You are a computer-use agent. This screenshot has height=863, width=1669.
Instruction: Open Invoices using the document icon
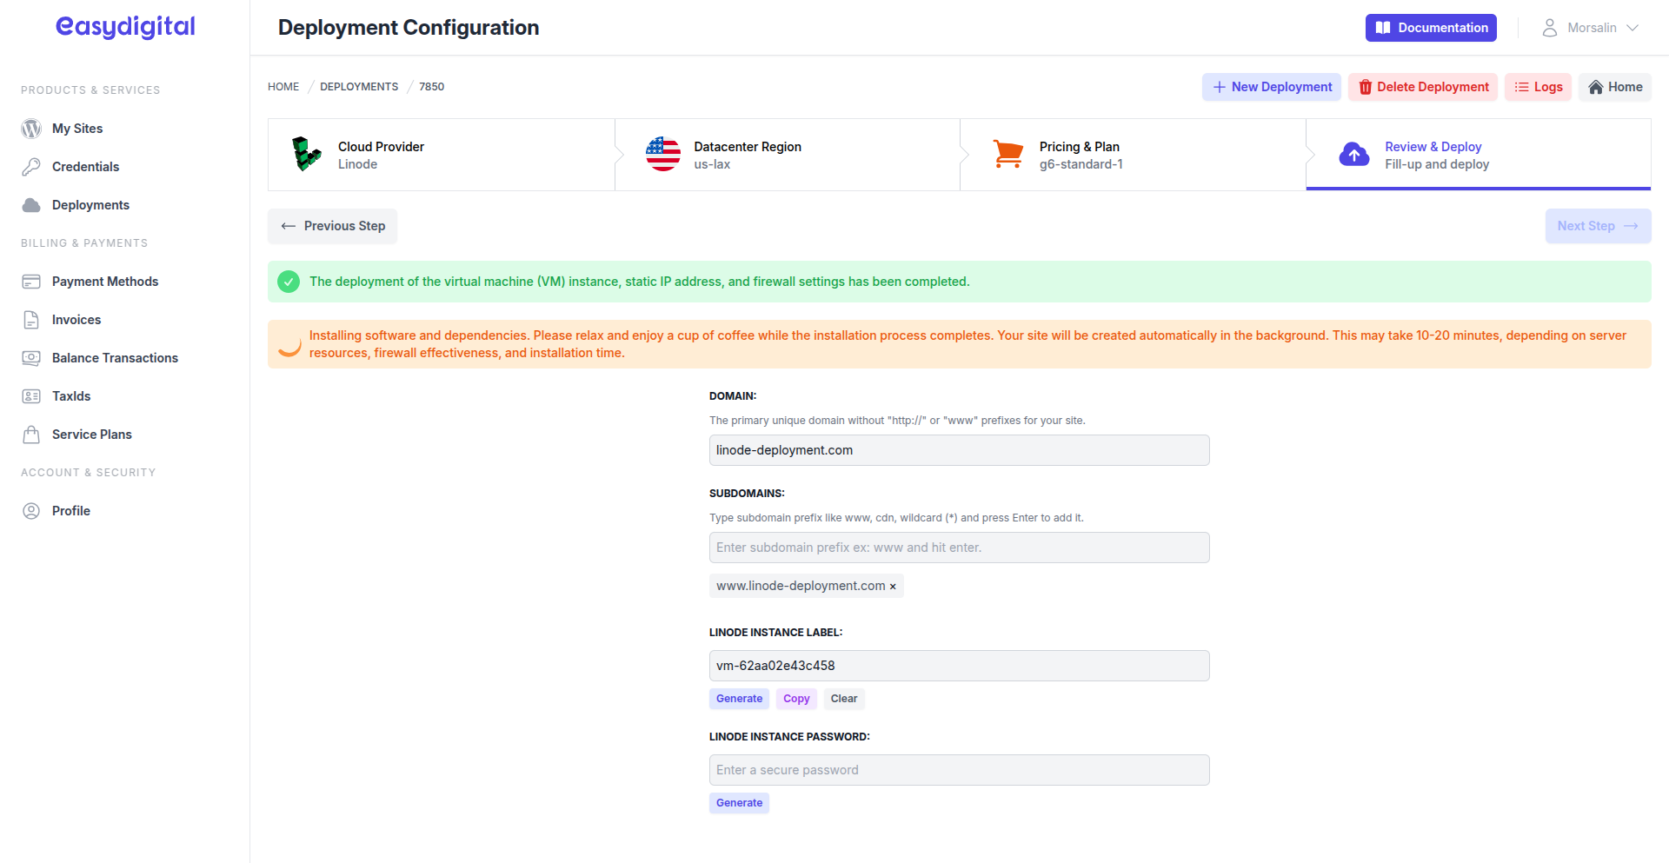[x=31, y=319]
